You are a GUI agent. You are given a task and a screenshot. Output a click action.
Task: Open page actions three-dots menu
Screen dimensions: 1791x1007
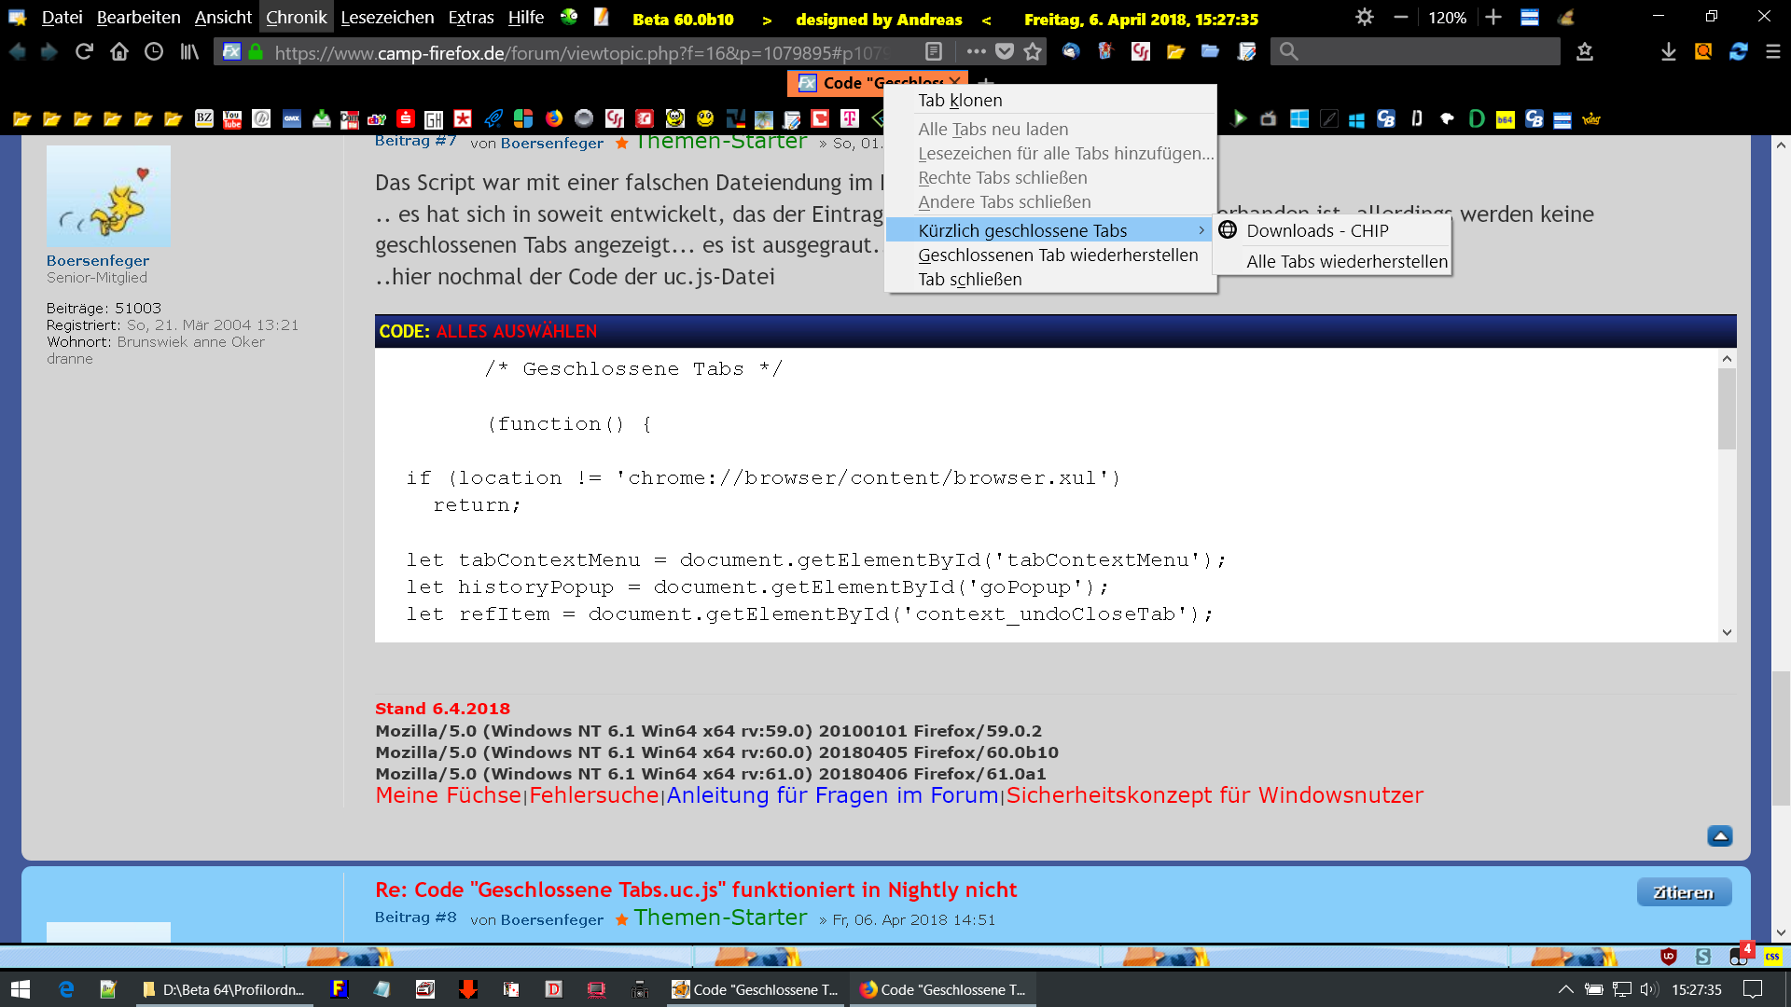976,52
